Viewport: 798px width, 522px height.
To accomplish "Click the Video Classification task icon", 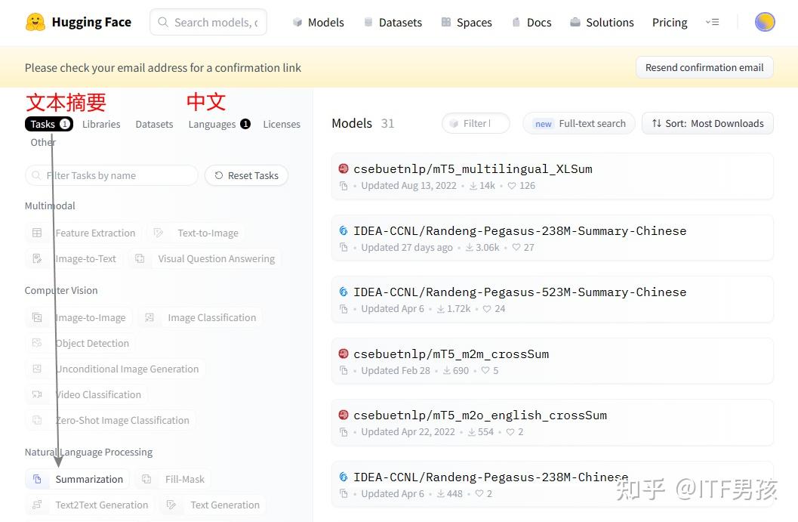I will click(x=37, y=394).
